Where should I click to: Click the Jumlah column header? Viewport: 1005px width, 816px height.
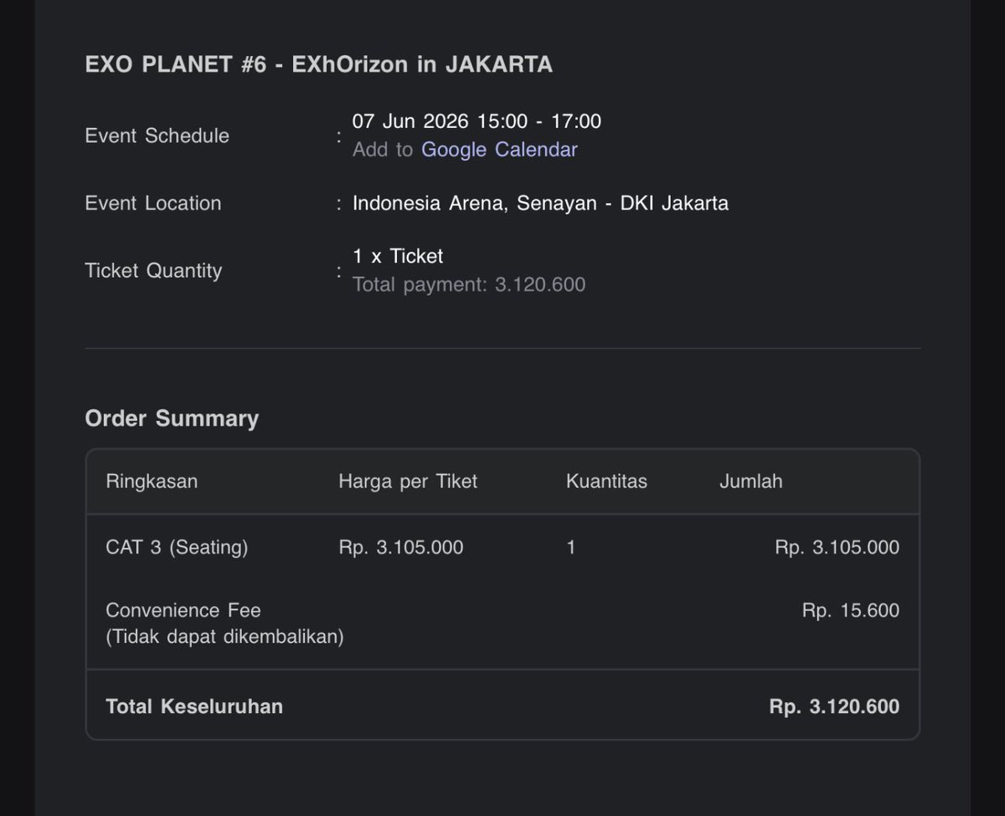point(750,481)
